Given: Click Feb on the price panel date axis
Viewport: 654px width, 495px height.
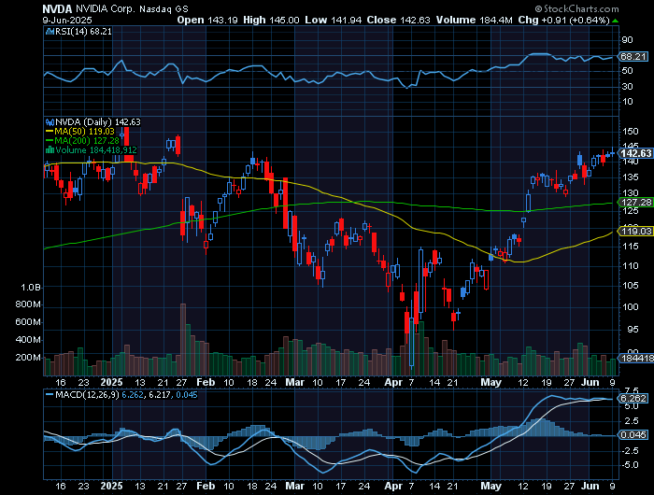Looking at the screenshot, I should (206, 382).
